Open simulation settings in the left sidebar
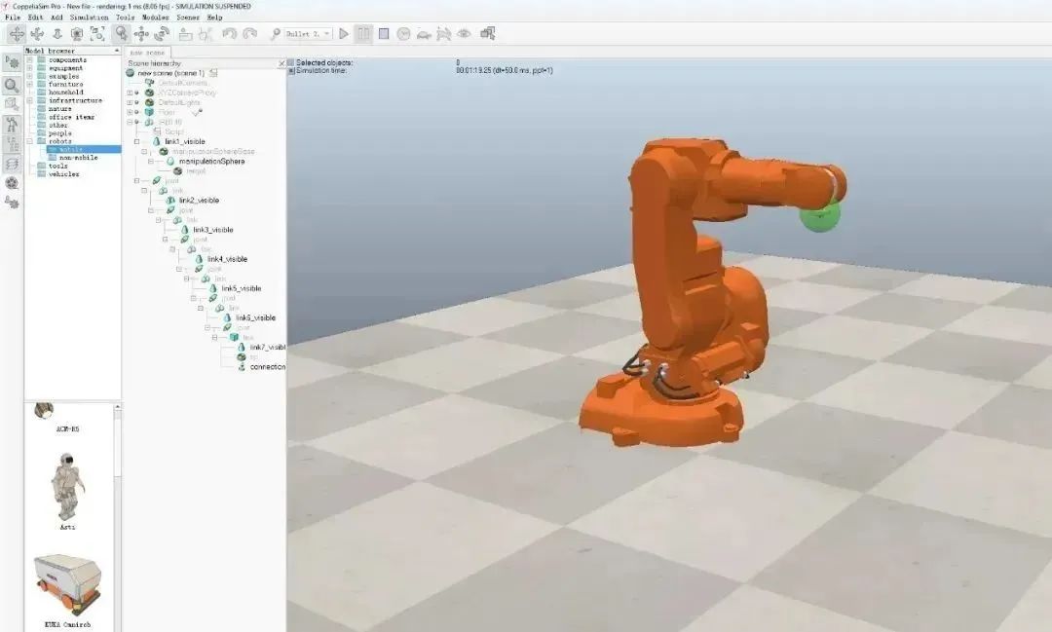 point(12,63)
